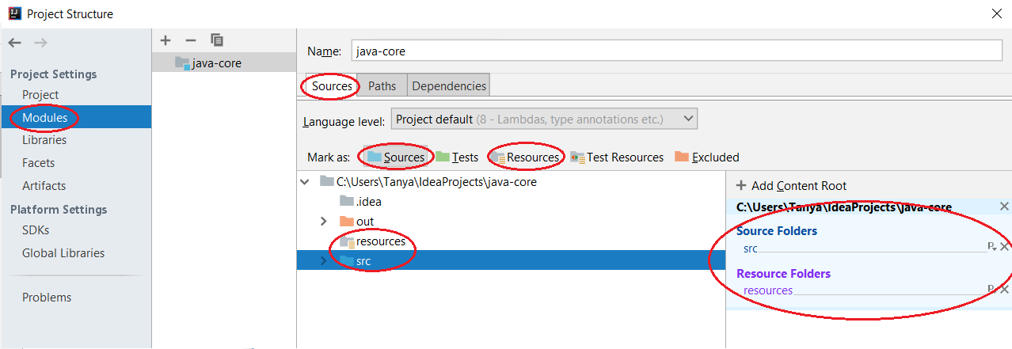Mark folder as Excluded
The width and height of the screenshot is (1012, 349).
coord(707,157)
